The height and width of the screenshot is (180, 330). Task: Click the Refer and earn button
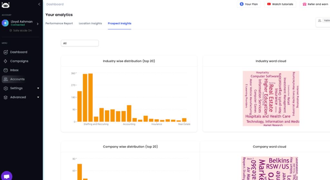[x=315, y=4]
